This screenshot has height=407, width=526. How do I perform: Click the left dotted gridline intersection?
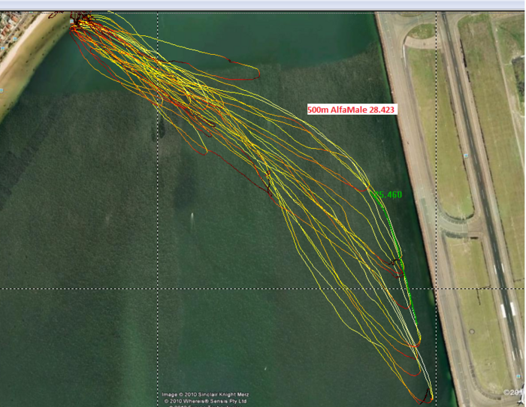pos(158,288)
